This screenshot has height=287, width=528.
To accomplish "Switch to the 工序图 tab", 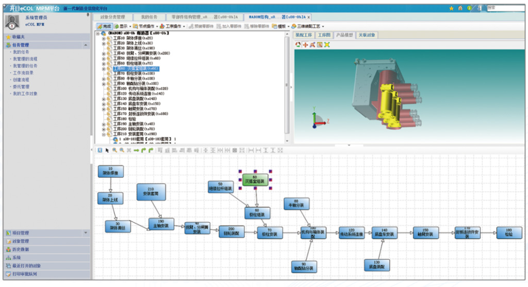I will coord(323,35).
